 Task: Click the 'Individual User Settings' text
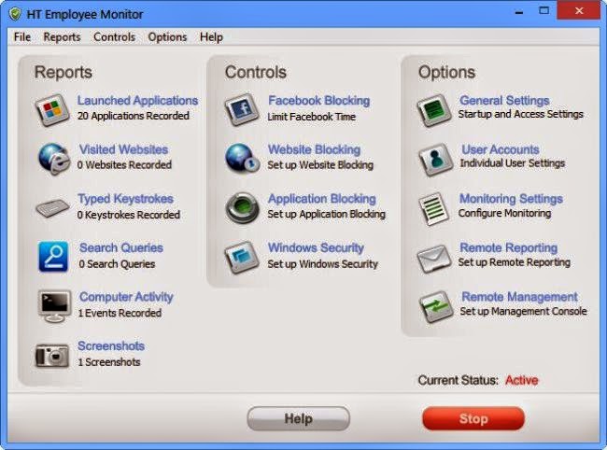[512, 163]
